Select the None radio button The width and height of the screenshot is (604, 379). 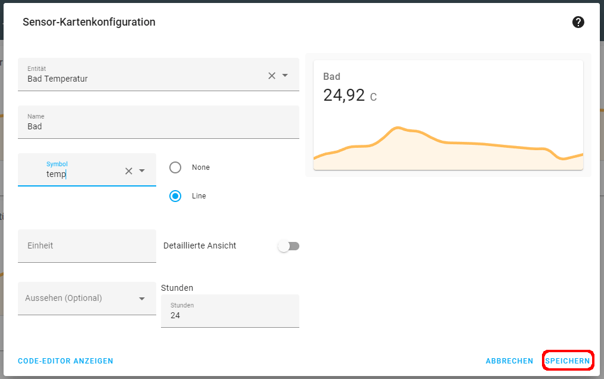[175, 167]
